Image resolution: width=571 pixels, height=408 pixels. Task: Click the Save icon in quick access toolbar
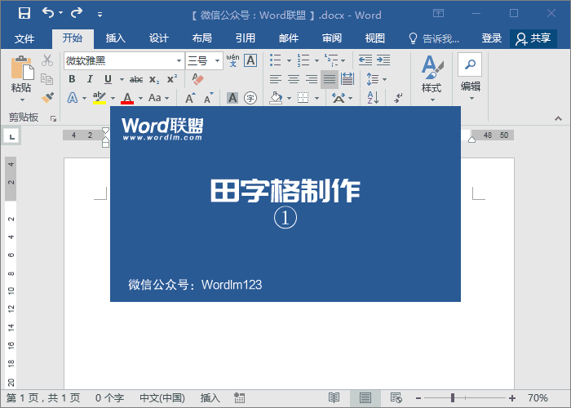pos(24,14)
